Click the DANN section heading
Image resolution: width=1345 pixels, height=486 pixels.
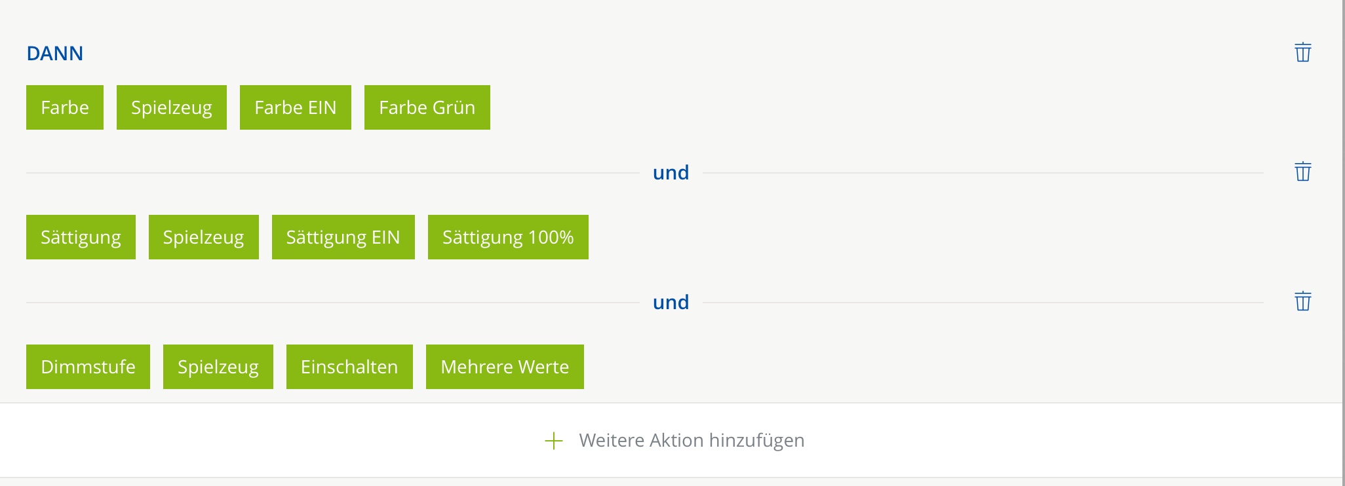[55, 54]
